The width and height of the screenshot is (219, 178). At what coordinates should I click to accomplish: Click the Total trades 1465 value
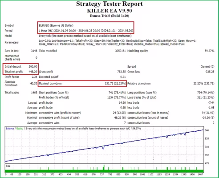(x=34, y=93)
